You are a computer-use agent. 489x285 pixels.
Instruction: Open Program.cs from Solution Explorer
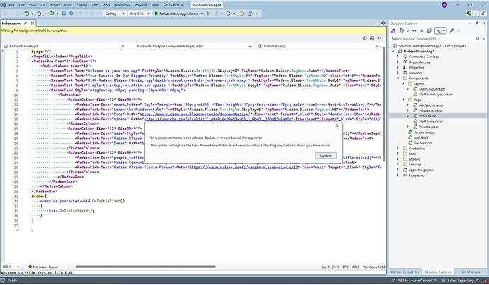click(418, 175)
